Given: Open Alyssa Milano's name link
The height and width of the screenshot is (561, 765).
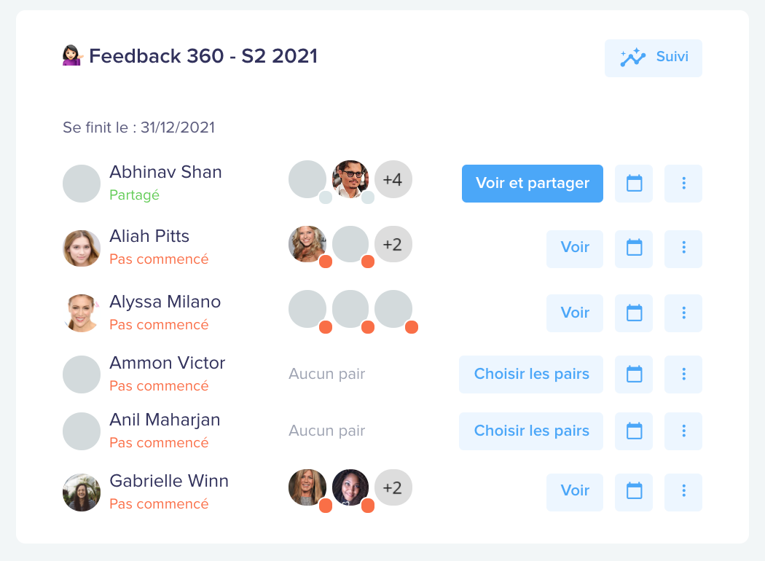Looking at the screenshot, I should point(165,302).
